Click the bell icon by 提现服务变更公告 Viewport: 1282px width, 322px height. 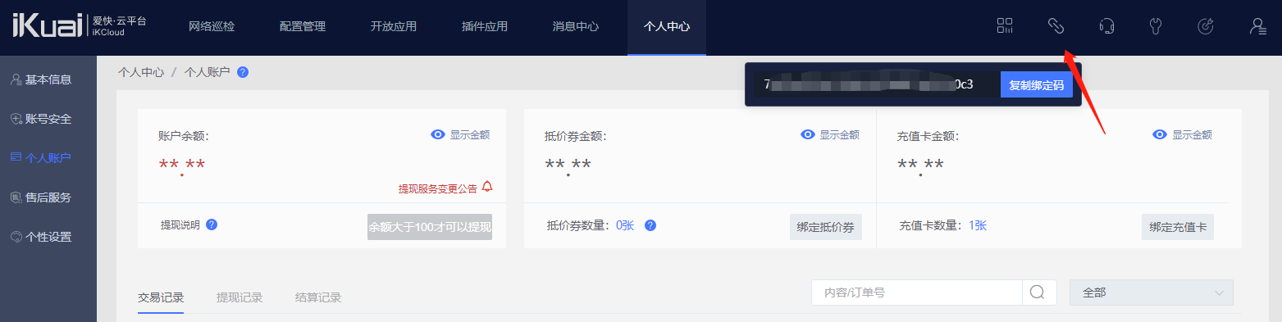487,187
